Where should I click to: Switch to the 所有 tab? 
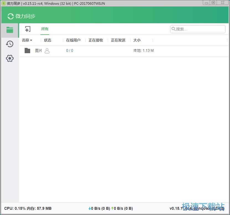pyautogui.click(x=45, y=29)
